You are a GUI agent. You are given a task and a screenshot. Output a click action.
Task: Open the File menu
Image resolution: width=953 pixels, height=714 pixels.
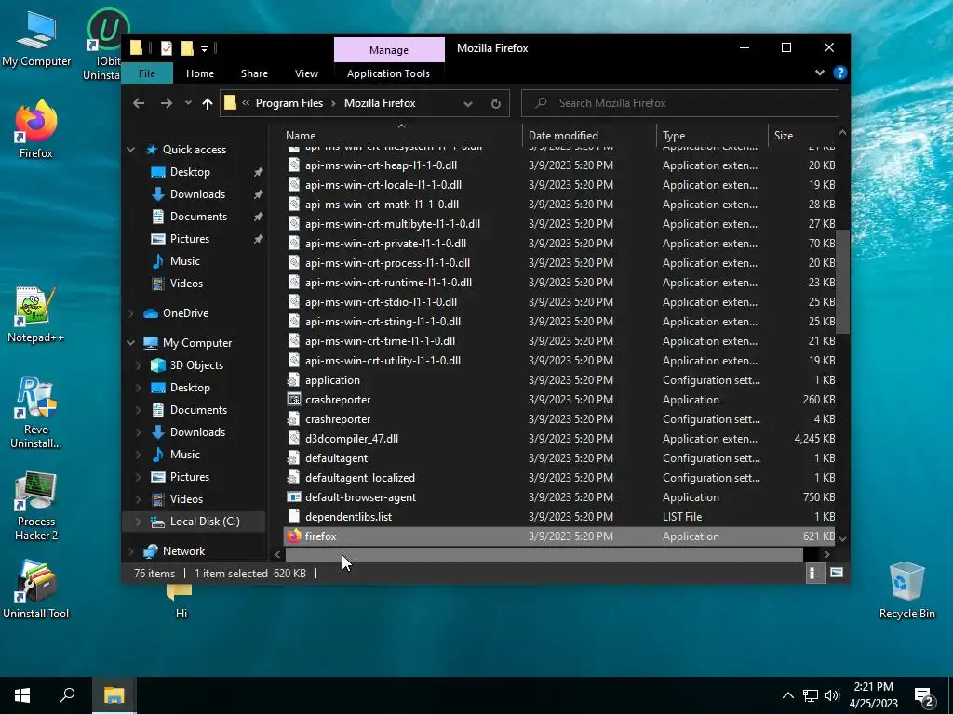click(x=147, y=73)
